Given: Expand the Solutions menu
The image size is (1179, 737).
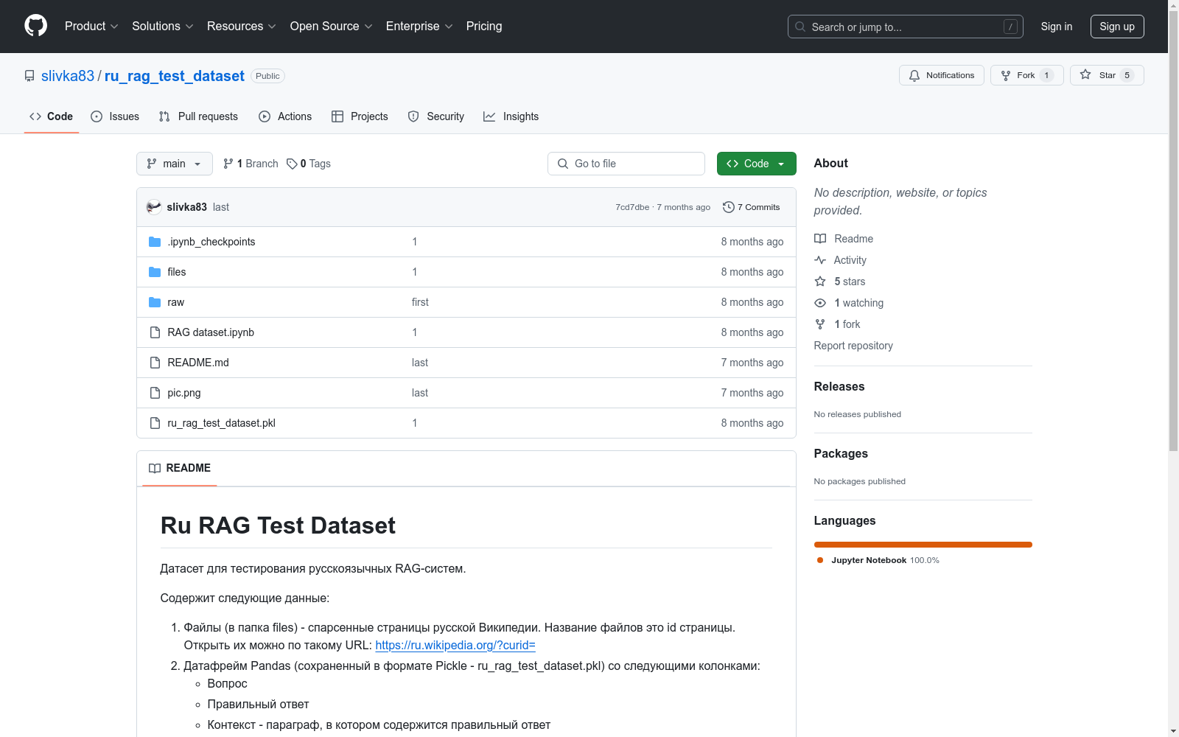Looking at the screenshot, I should 163,27.
